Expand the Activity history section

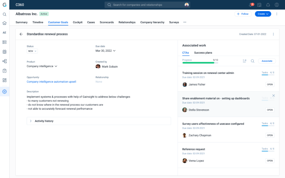[x=99, y=121]
